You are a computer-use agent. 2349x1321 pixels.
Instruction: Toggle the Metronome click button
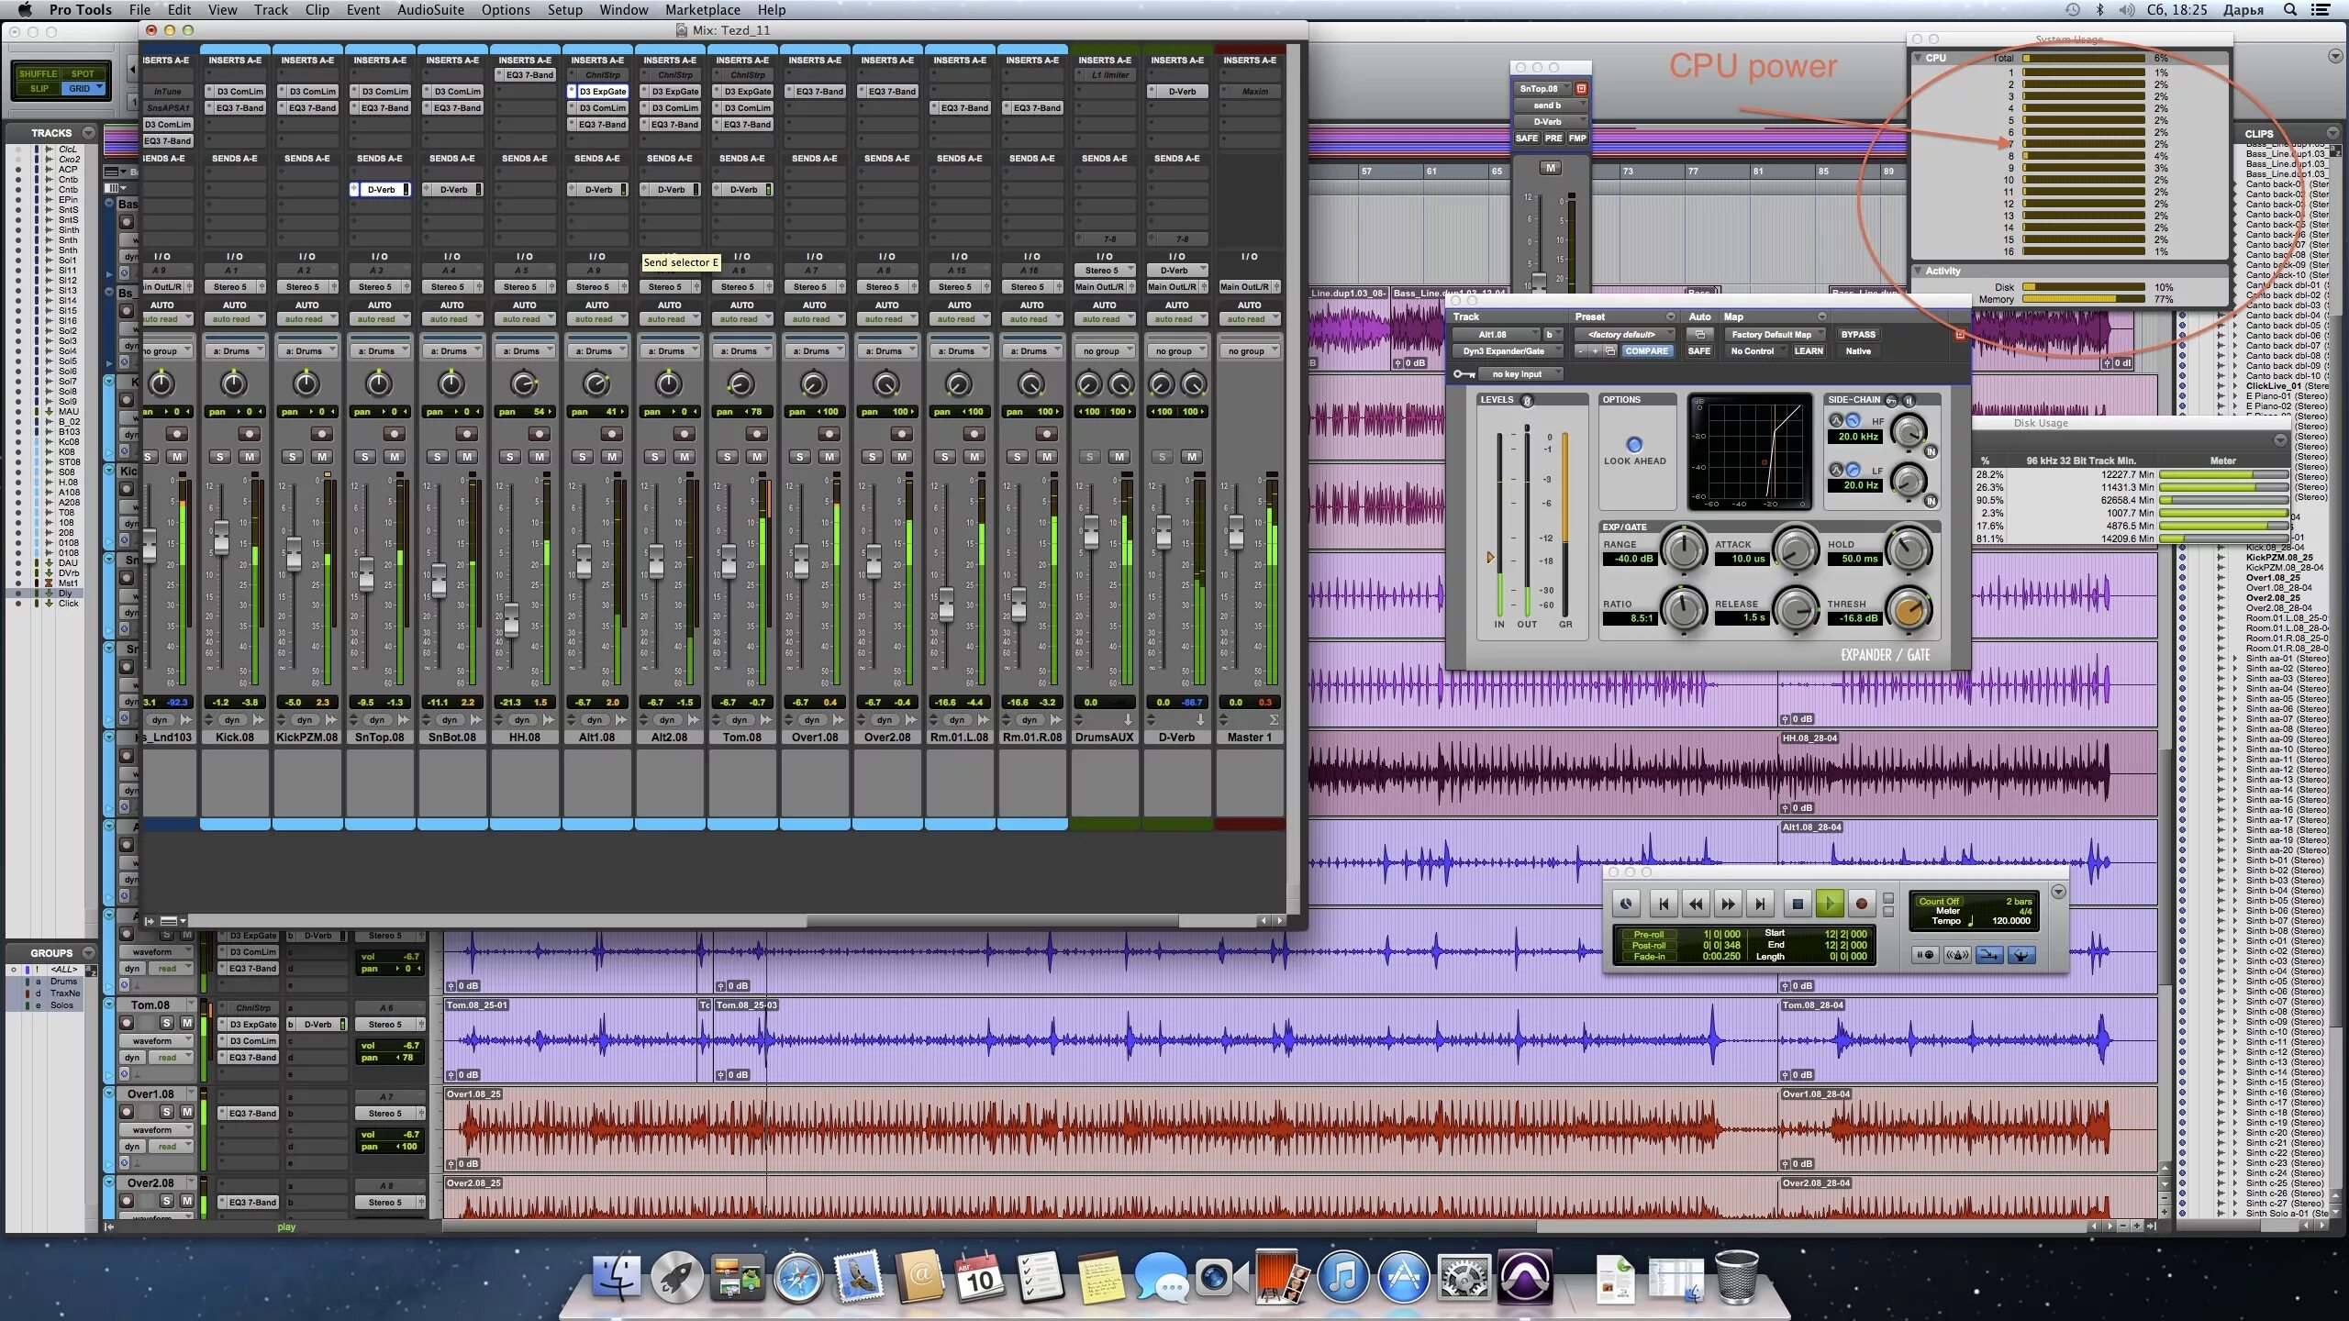pyautogui.click(x=1957, y=955)
